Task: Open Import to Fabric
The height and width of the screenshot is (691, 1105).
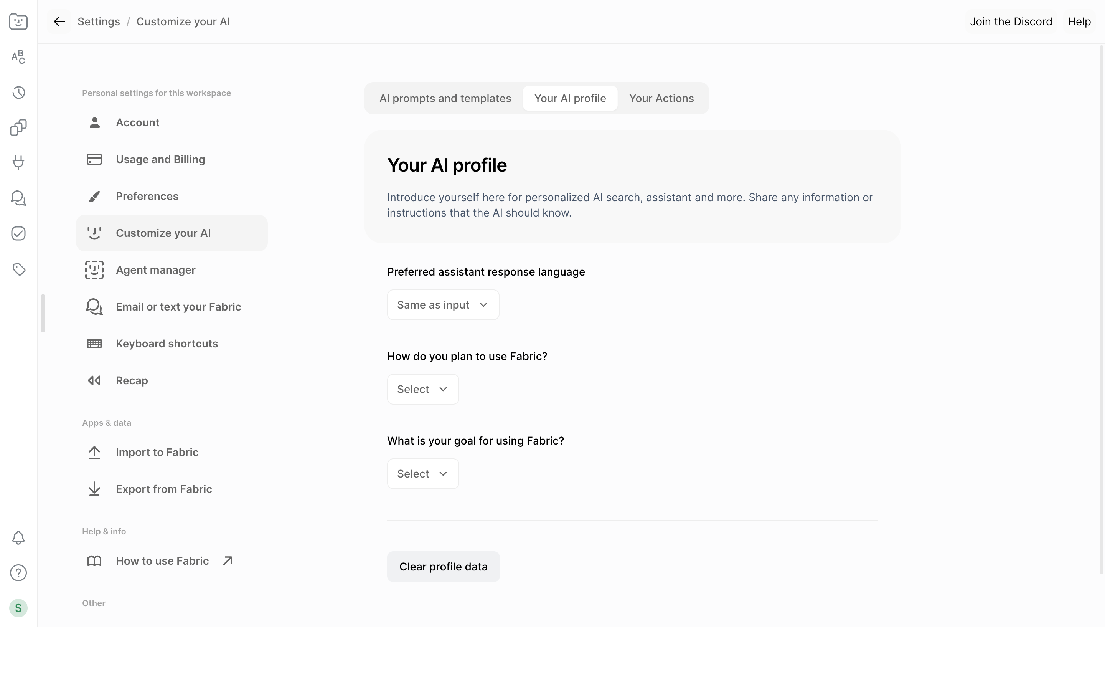Action: coord(172,453)
